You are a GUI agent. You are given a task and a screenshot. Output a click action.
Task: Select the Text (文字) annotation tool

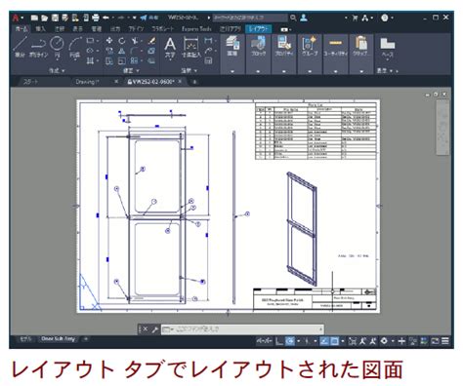point(170,48)
